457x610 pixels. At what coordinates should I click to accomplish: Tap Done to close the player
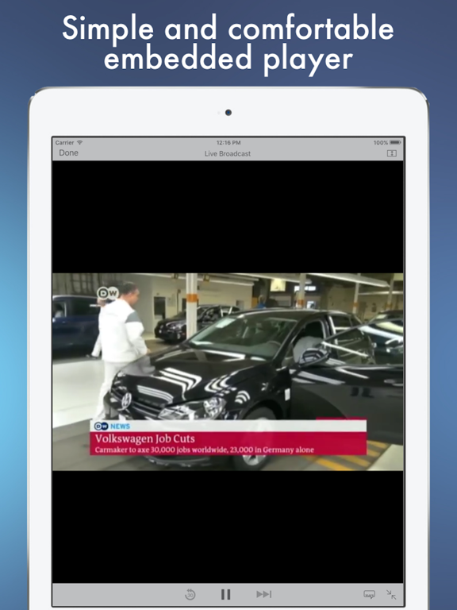tap(68, 152)
